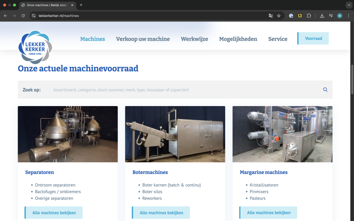Click the yellow R extension icon
The image size is (354, 221).
pos(300,16)
